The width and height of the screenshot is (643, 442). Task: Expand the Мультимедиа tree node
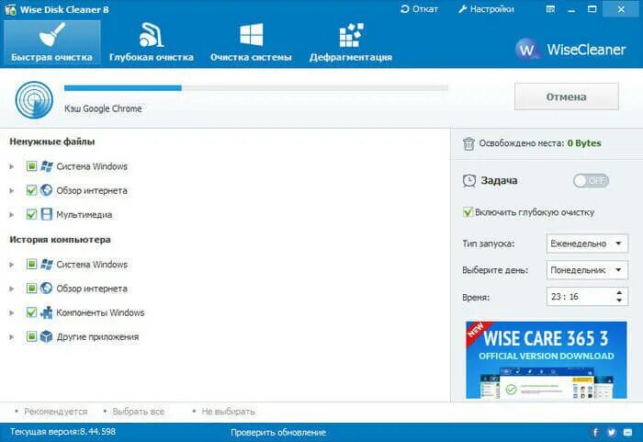[11, 215]
